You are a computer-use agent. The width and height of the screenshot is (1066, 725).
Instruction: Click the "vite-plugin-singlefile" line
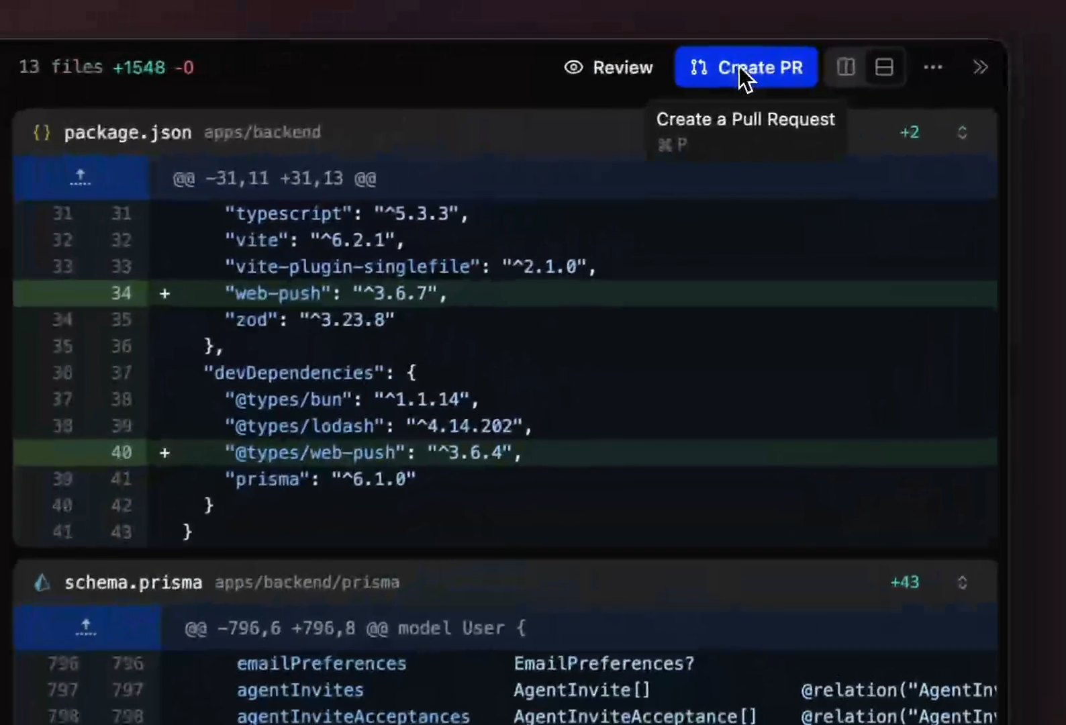[505, 267]
